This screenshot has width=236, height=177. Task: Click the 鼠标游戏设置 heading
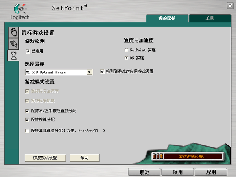[x=38, y=33]
